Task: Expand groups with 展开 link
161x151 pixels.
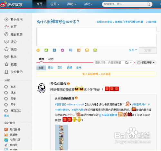Action: [x=7, y=116]
